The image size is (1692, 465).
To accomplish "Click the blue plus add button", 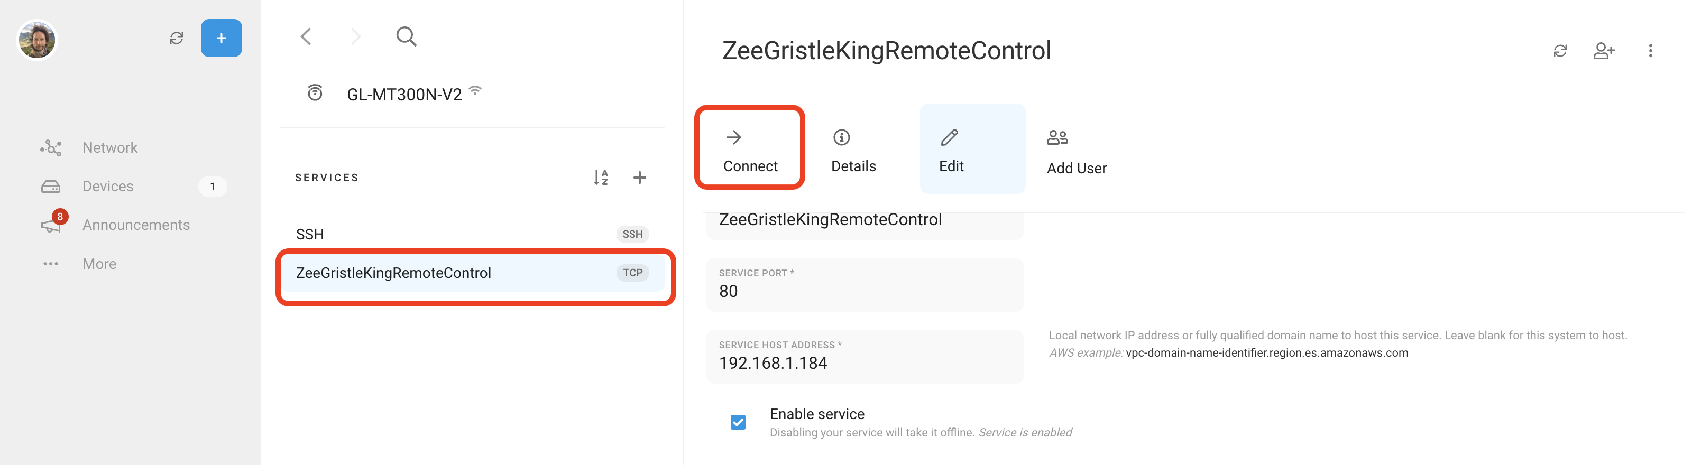I will (x=220, y=38).
